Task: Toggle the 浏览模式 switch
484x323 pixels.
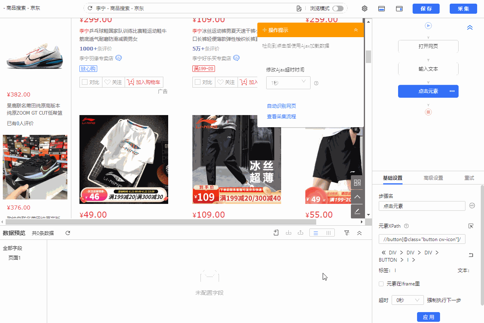Action: tap(338, 8)
